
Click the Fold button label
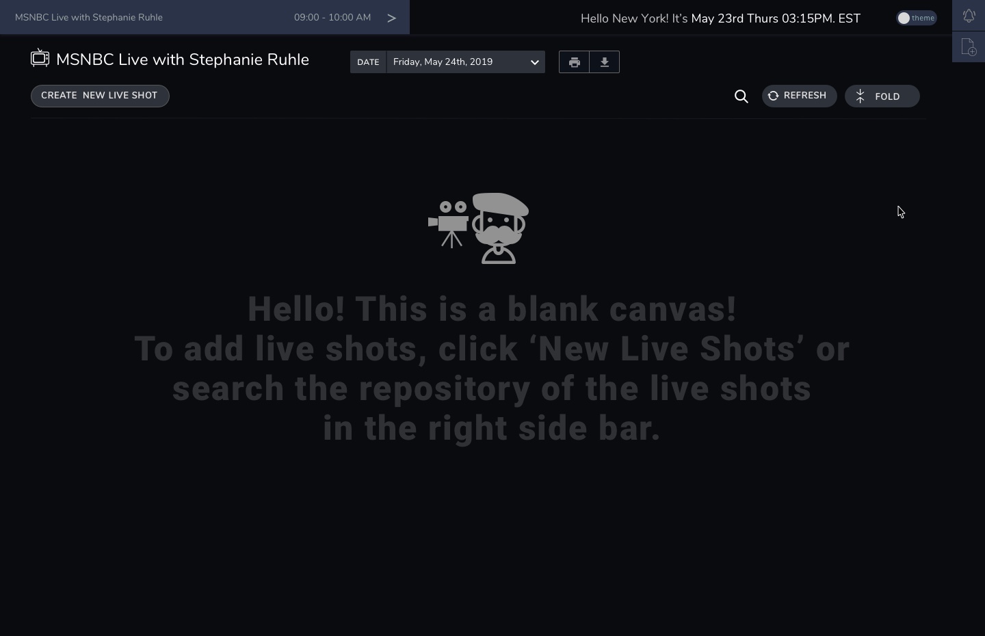887,96
